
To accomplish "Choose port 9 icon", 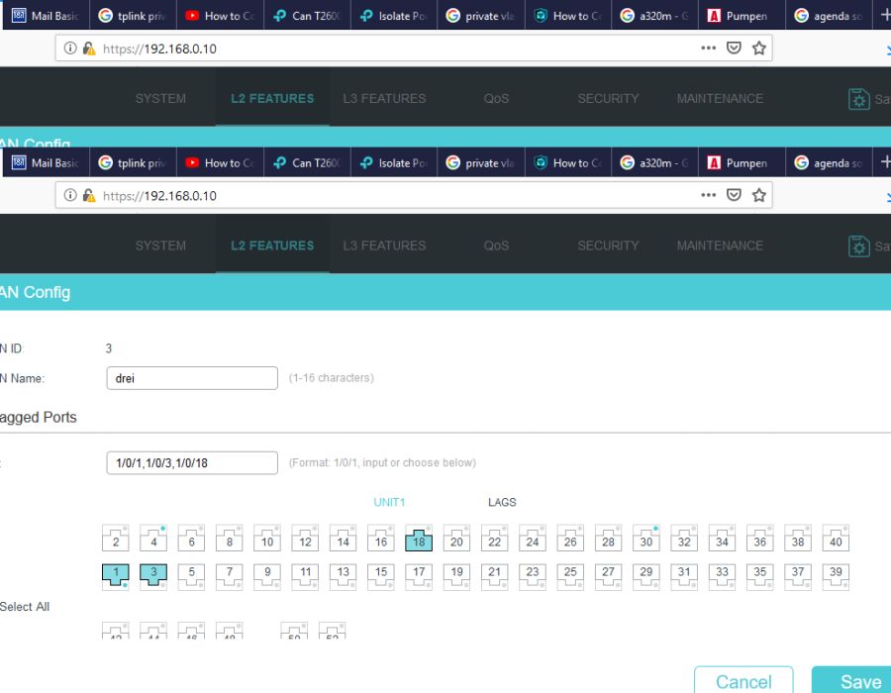I will pos(267,576).
